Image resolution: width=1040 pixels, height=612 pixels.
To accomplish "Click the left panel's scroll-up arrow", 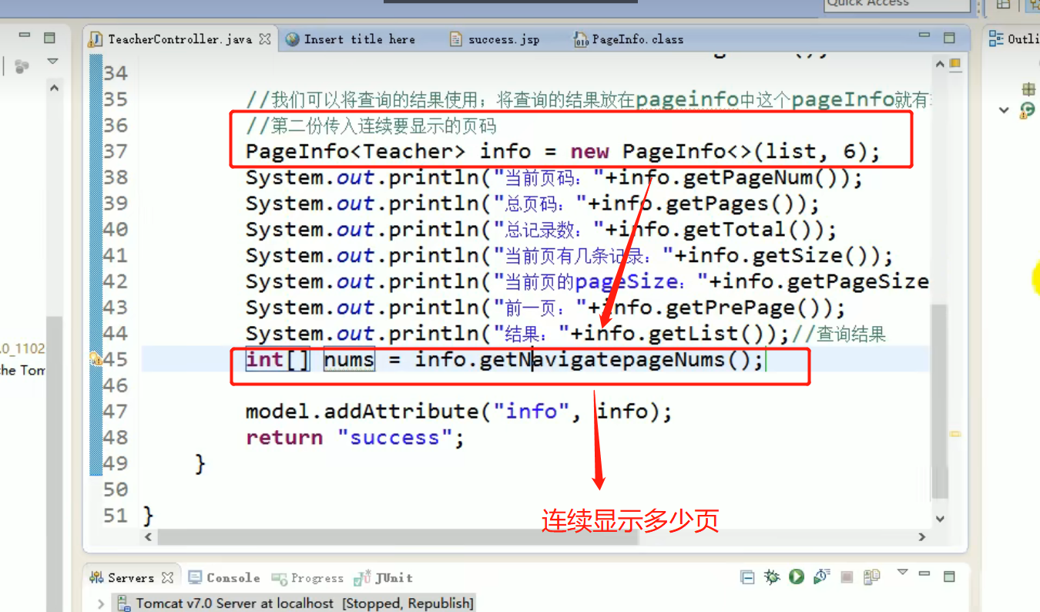I will tap(53, 88).
